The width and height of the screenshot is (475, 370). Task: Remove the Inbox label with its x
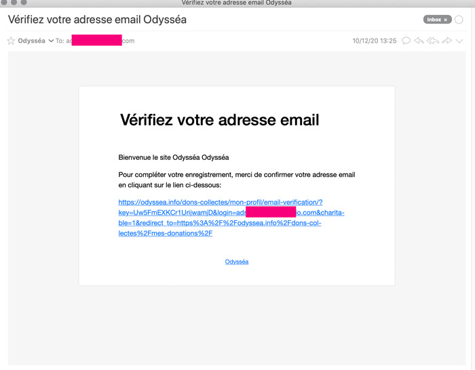coord(445,20)
